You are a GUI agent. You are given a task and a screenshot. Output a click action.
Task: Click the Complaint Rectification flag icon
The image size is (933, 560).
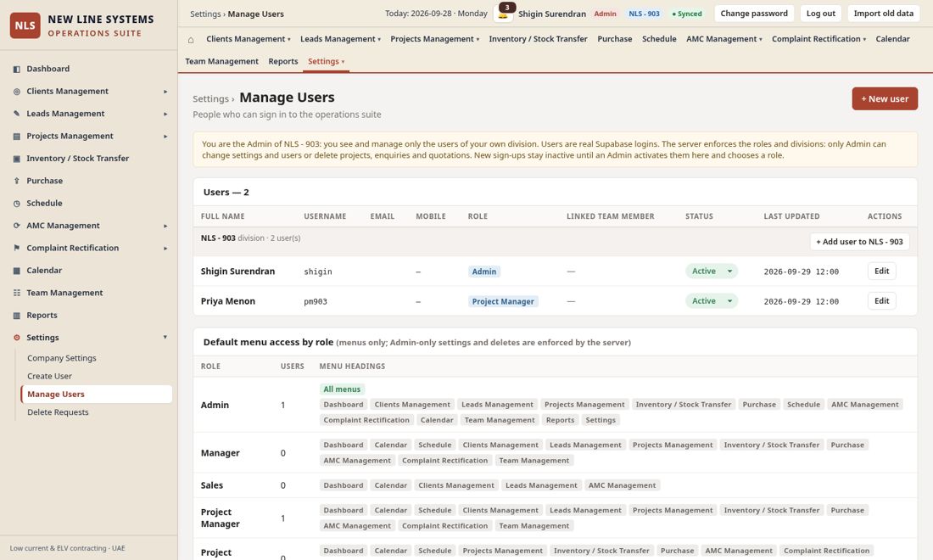(x=17, y=248)
